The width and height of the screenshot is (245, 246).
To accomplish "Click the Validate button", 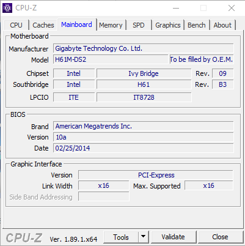I will pyautogui.click(x=174, y=237).
